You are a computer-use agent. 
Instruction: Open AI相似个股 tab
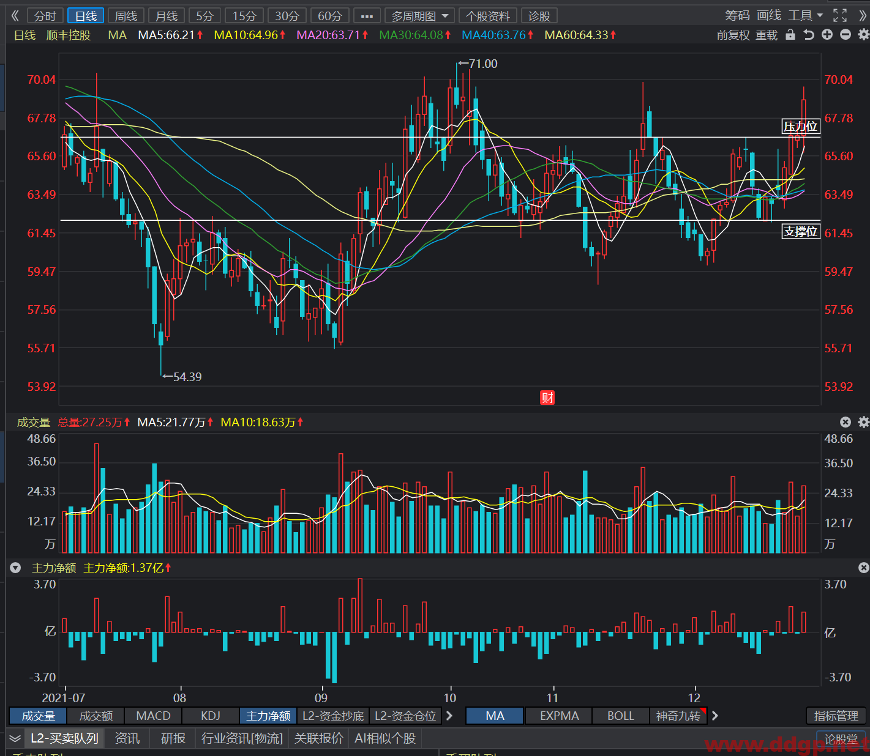click(385, 738)
